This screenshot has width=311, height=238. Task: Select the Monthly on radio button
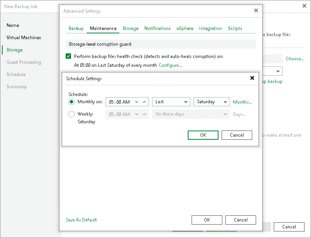(71, 102)
